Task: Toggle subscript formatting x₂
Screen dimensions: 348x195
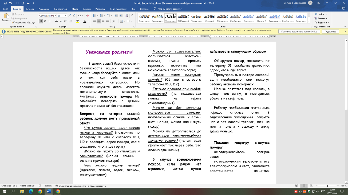Action: [61, 21]
